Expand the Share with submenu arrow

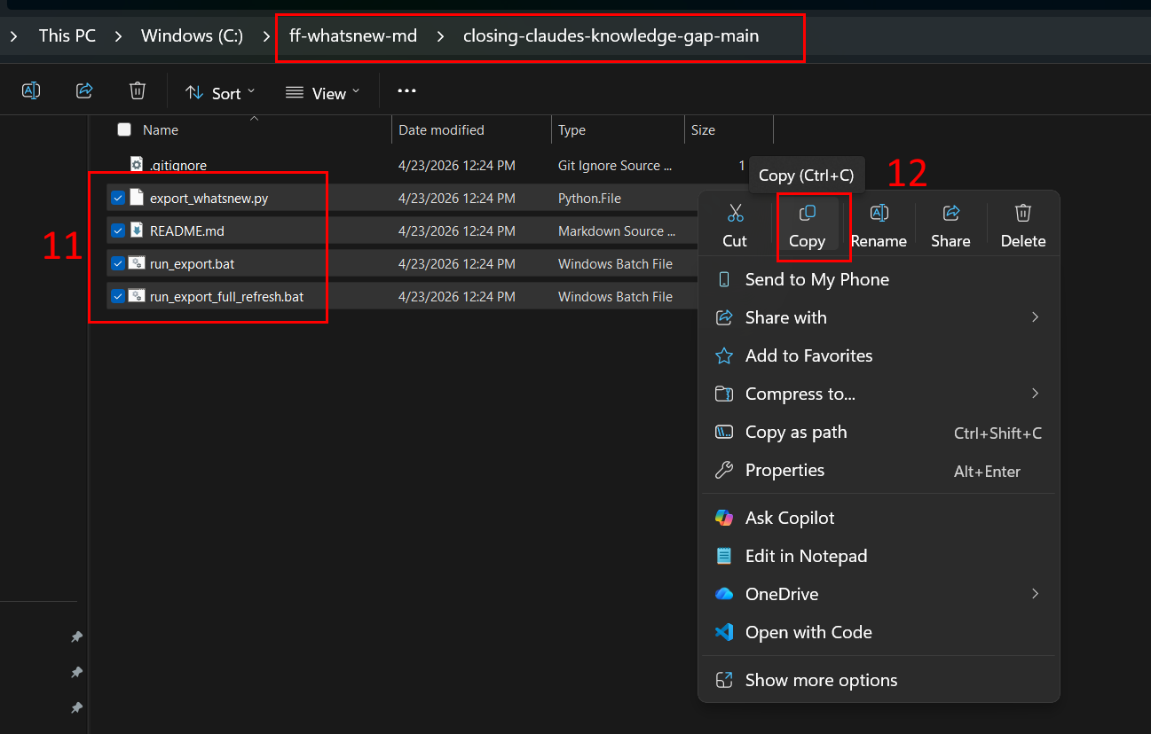1035,317
